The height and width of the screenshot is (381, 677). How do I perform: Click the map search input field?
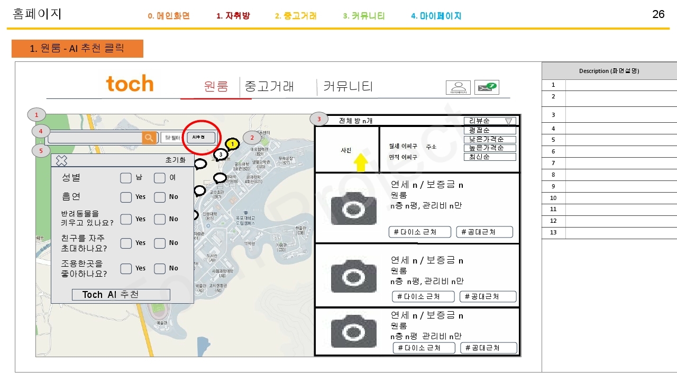click(95, 138)
